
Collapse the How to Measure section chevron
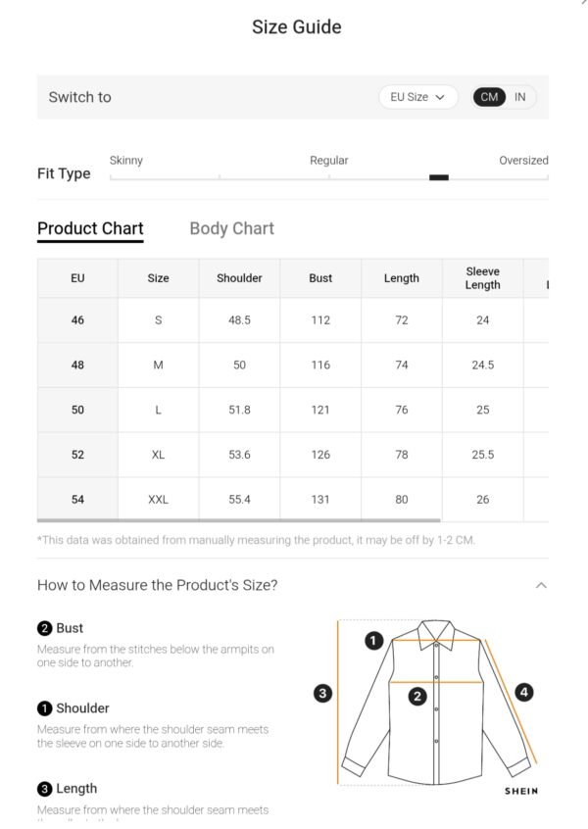pyautogui.click(x=541, y=585)
